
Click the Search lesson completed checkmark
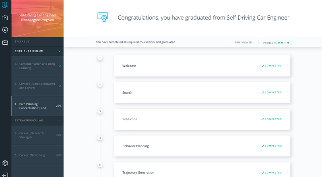point(263,93)
